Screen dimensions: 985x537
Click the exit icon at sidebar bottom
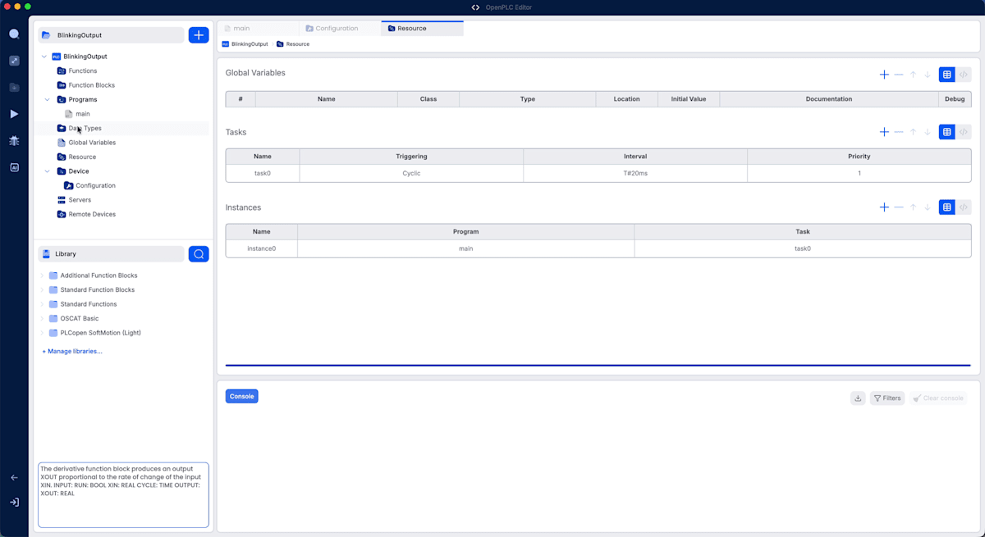14,503
